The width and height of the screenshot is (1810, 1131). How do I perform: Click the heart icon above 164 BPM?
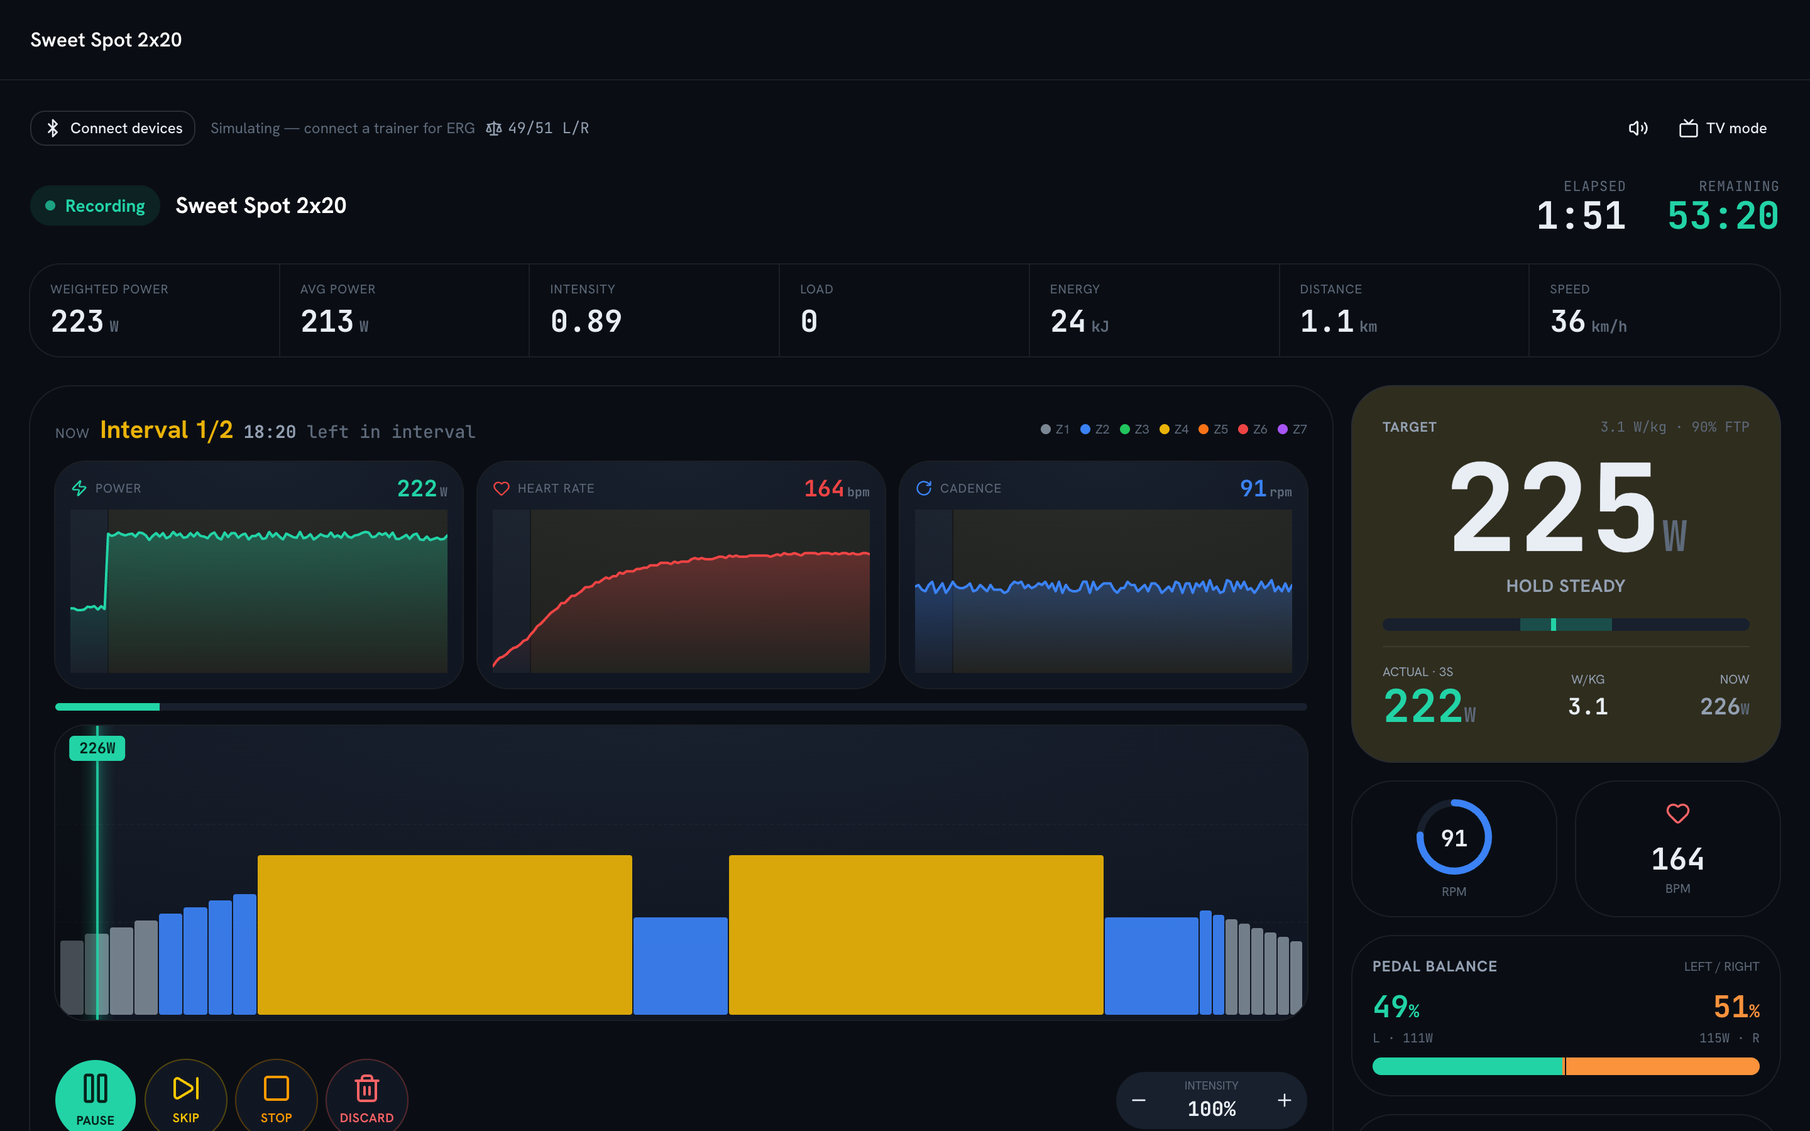coord(1677,813)
